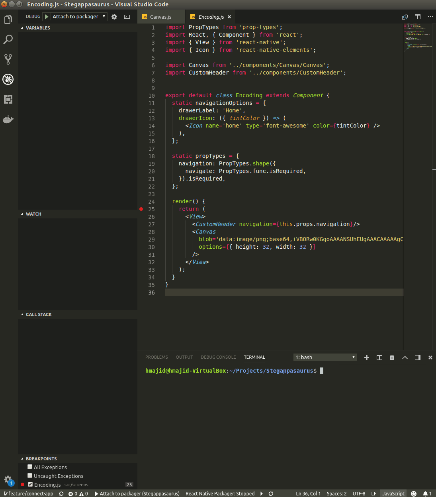Open launch.json configuration gear
Image resolution: width=436 pixels, height=497 pixels.
tap(114, 16)
